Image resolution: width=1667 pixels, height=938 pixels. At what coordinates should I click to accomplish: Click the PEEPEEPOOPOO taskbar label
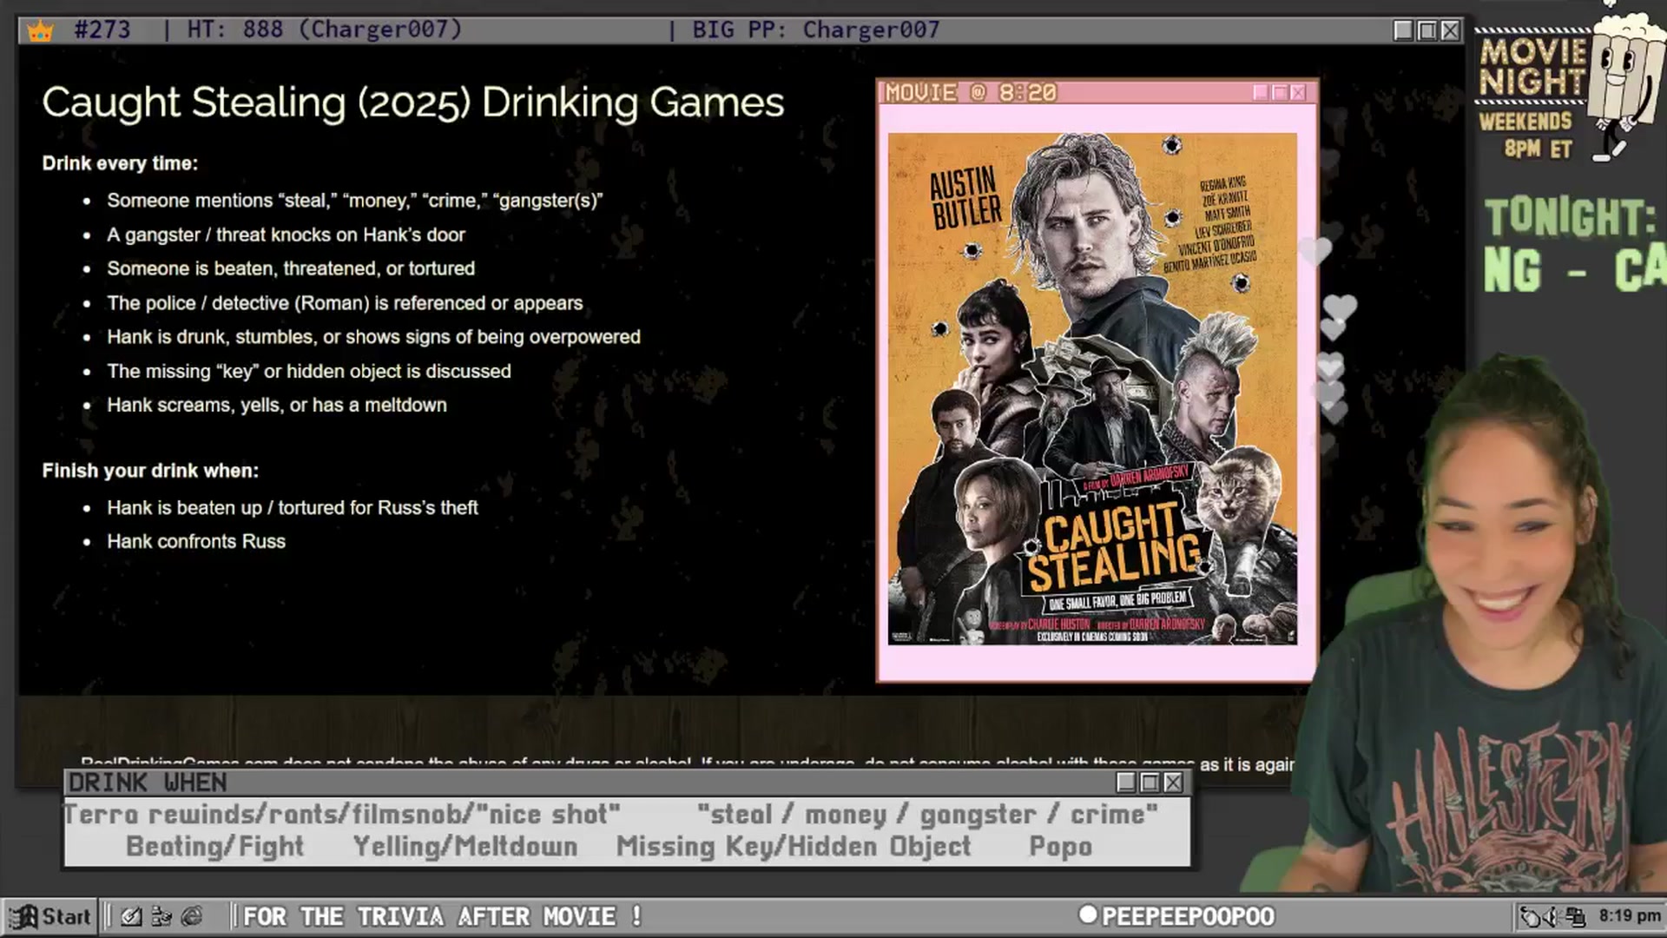click(1188, 916)
